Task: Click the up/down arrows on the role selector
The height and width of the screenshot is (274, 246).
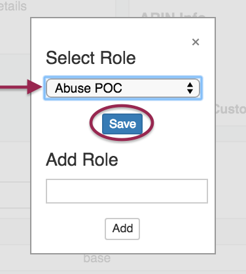Action: pos(190,88)
